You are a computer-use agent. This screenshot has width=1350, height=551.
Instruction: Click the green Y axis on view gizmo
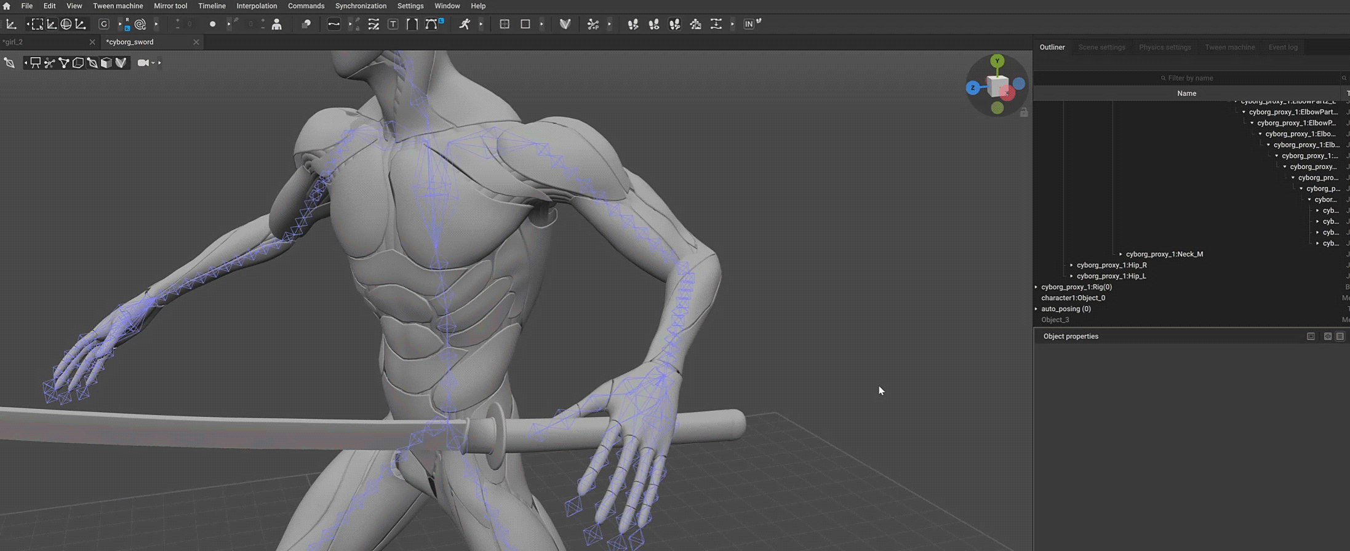click(x=997, y=61)
